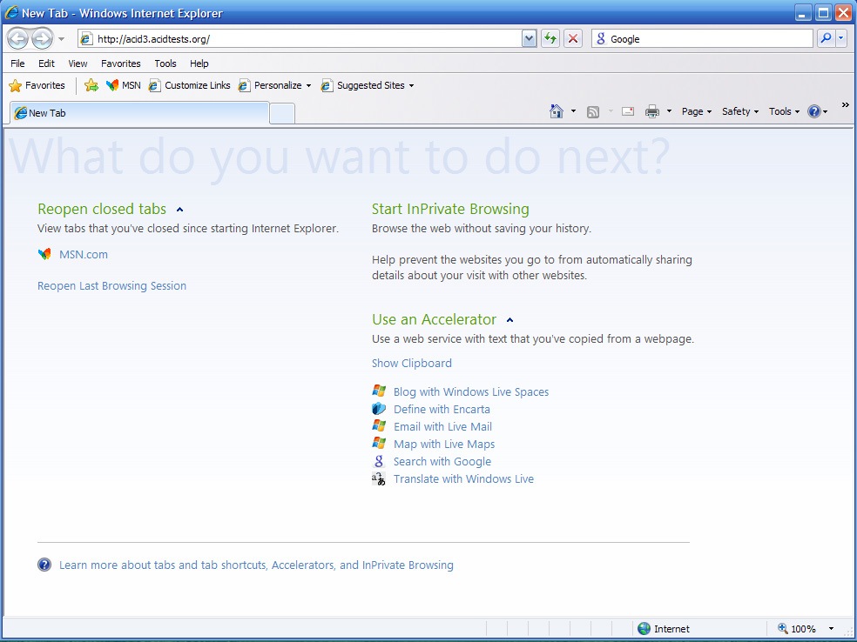The width and height of the screenshot is (857, 642).
Task: Choose Translate with Windows Live
Action: click(463, 479)
